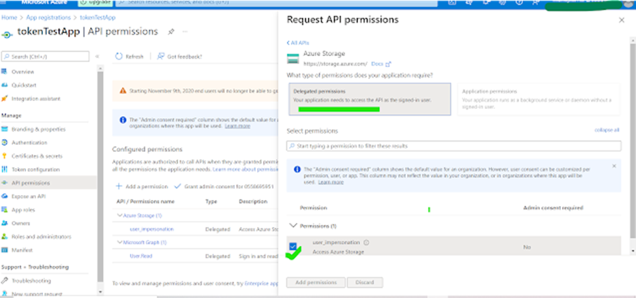Open Integration assistant in sidebar
This screenshot has height=298, width=636.
(36, 98)
